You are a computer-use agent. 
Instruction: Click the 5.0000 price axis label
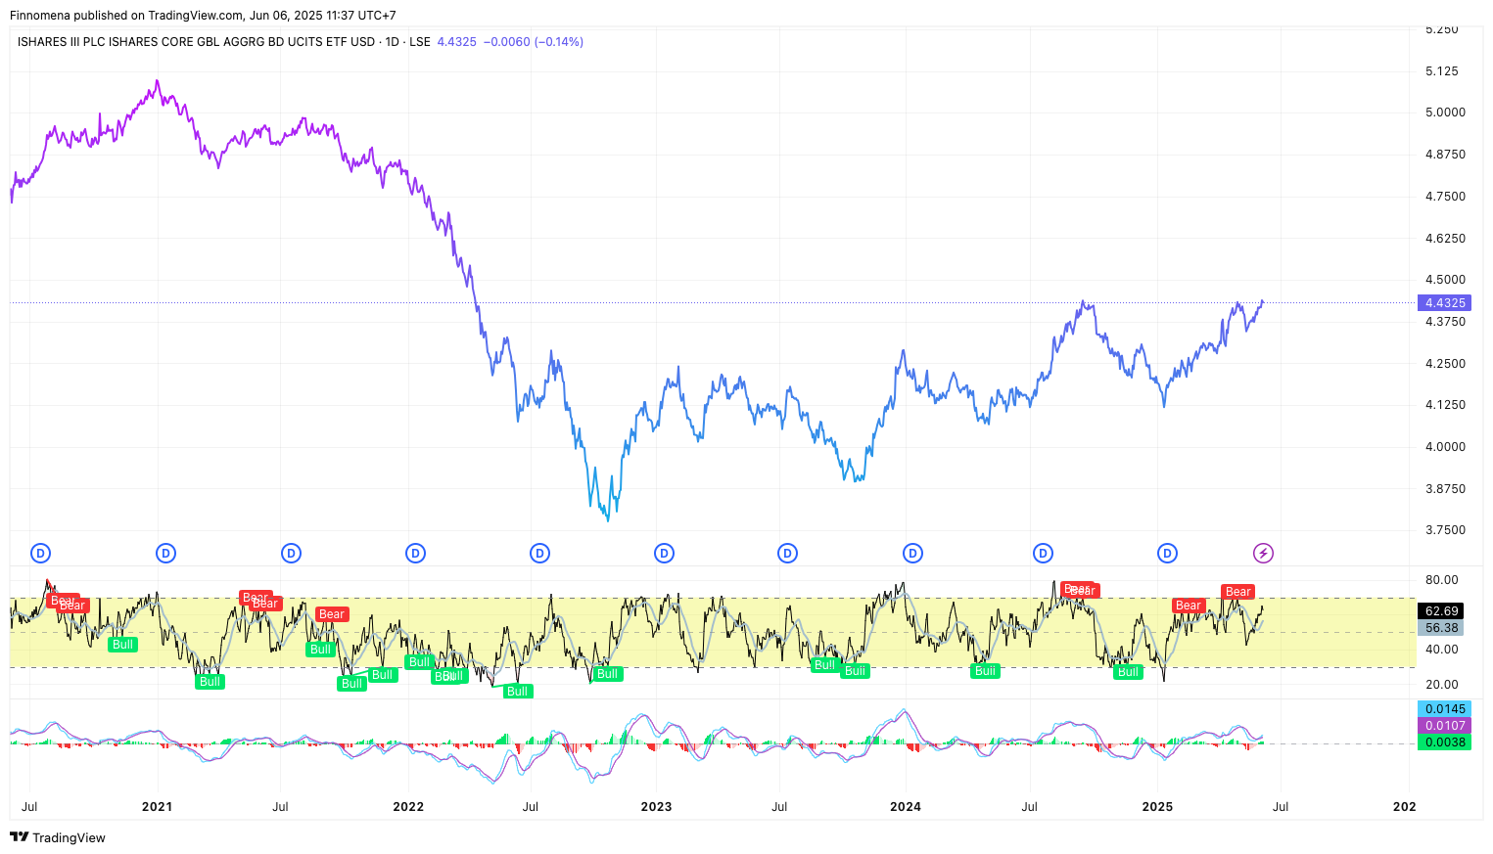1445,112
